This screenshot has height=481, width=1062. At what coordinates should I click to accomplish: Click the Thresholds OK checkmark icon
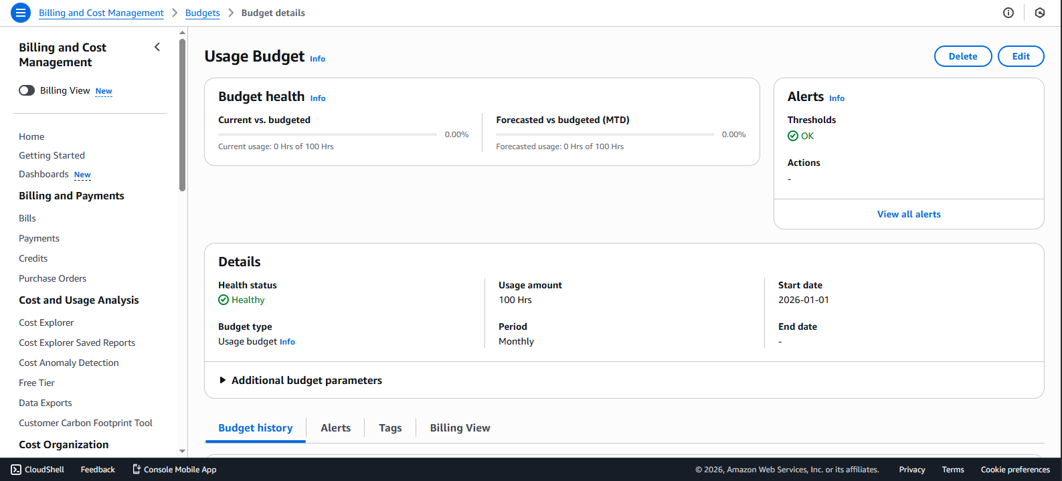pyautogui.click(x=793, y=136)
